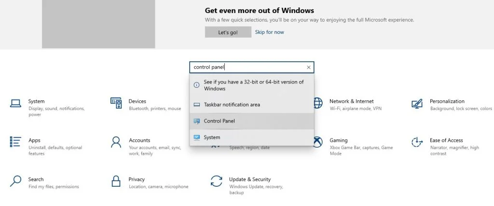The height and width of the screenshot is (206, 494).
Task: Open the Personalization paintbrush icon
Action: (x=417, y=103)
